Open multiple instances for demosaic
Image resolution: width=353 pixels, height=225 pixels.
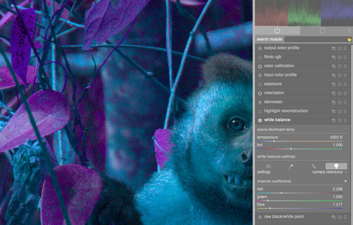pos(334,102)
